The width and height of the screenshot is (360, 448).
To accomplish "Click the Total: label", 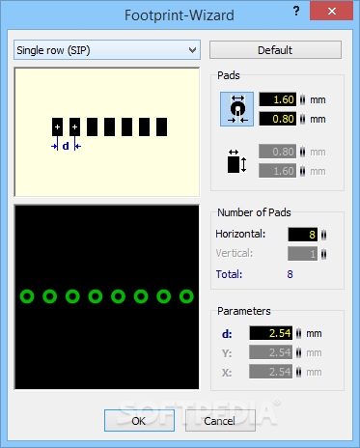I will click(229, 274).
